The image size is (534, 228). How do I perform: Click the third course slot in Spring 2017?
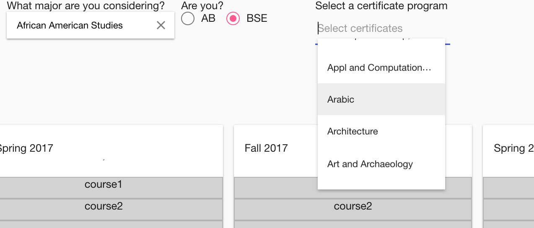(103, 225)
